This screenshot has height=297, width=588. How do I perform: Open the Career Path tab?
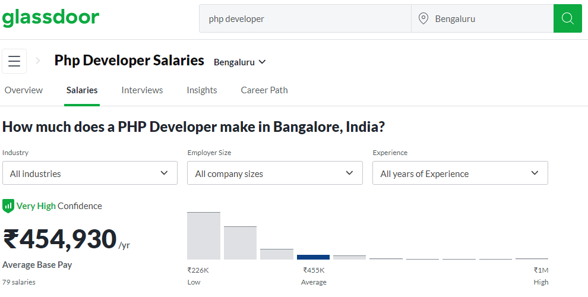[x=264, y=90]
